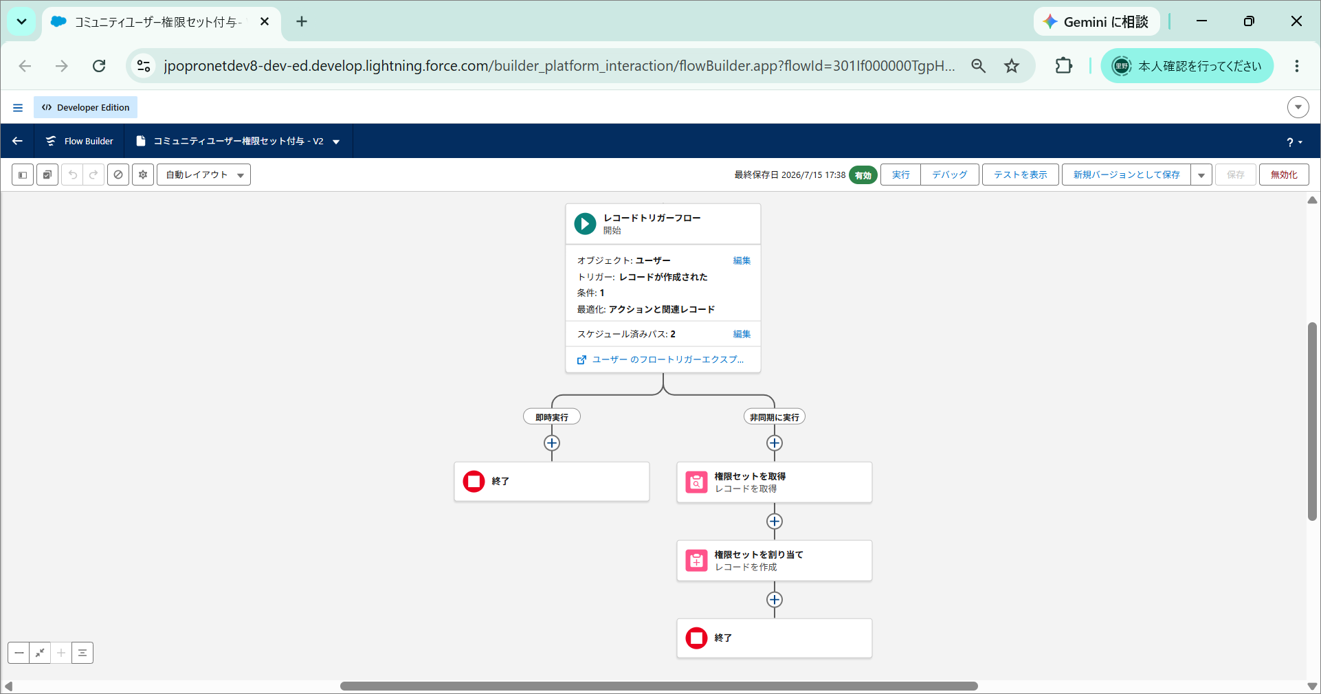Open the help question mark menu

click(x=1294, y=142)
